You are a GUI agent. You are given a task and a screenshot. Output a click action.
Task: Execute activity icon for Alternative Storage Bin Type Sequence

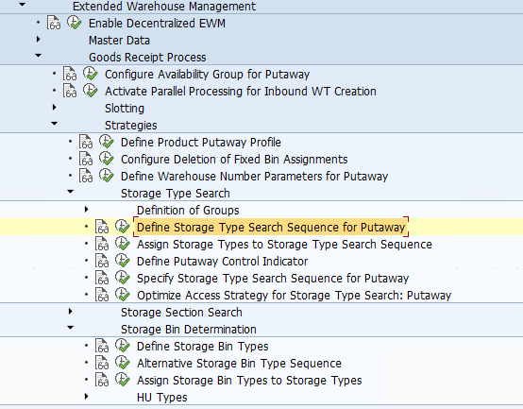tap(123, 363)
